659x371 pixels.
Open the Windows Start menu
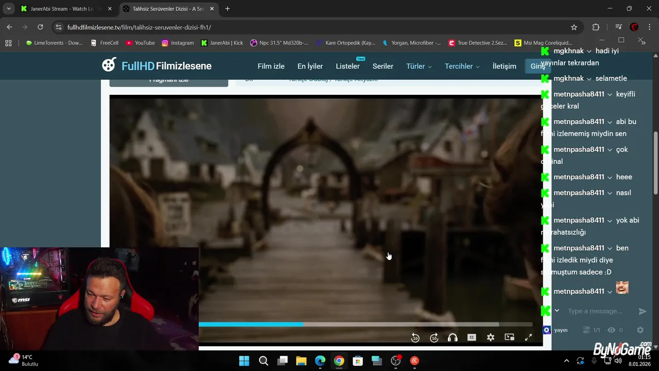point(244,361)
